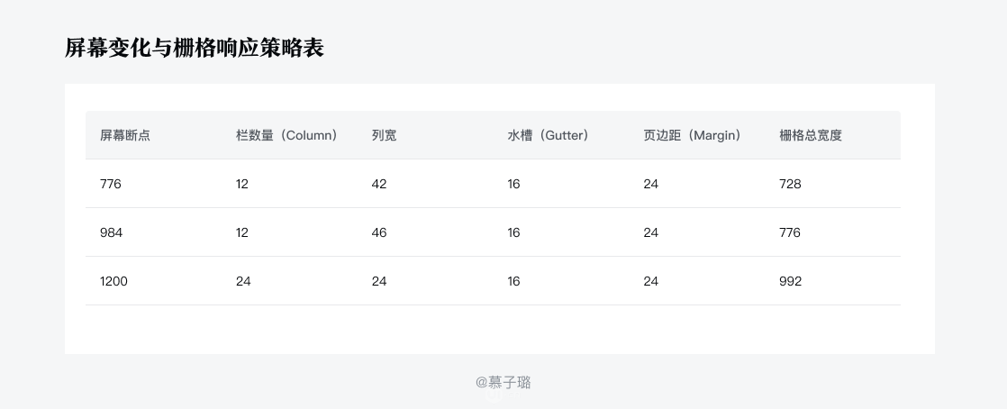This screenshot has height=409, width=1007.
Task: Click margin value 24 in 776 row
Action: pyautogui.click(x=650, y=185)
